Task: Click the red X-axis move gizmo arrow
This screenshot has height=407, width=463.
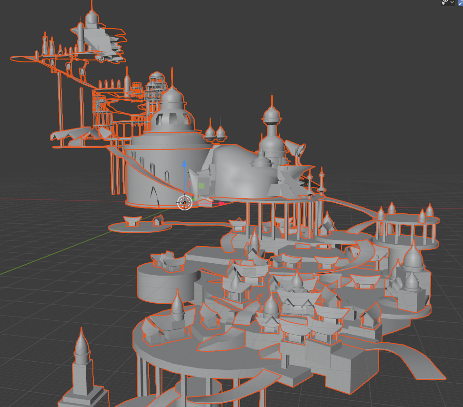Action: point(222,204)
